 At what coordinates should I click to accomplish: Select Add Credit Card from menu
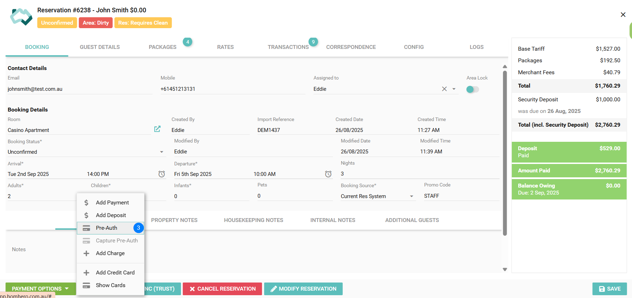pos(115,273)
